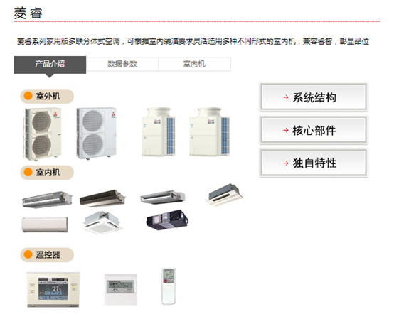Click the touchscreen central controller showing 27
Viewport: 394px width, 319px height.
53,289
